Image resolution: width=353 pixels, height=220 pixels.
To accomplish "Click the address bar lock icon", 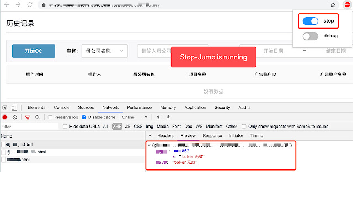I will tap(44, 5).
